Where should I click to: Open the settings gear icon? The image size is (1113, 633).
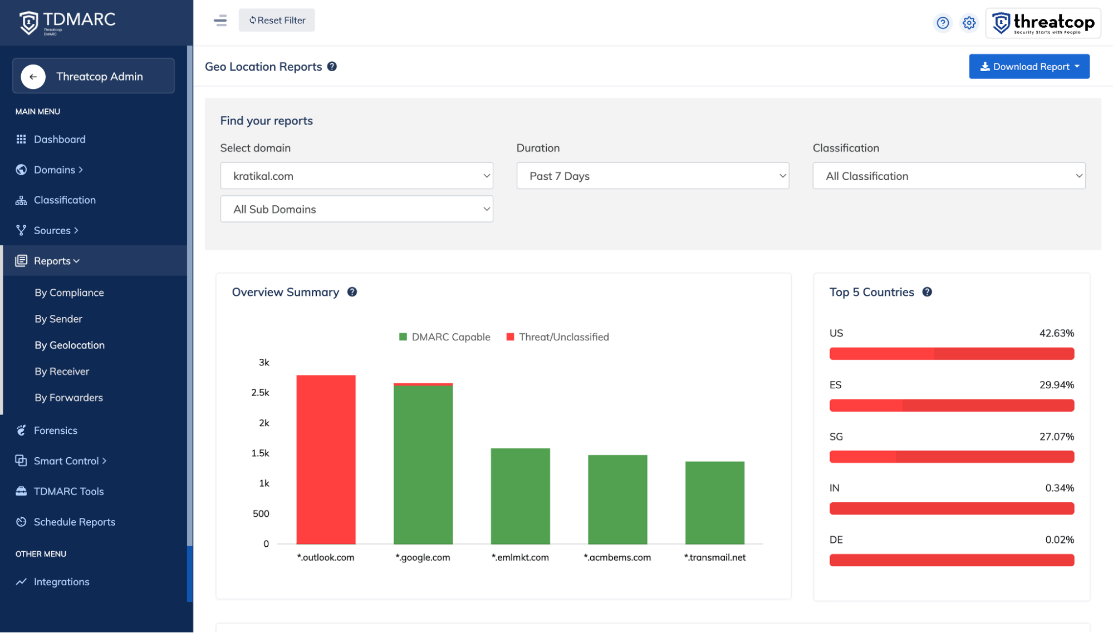[x=969, y=23]
